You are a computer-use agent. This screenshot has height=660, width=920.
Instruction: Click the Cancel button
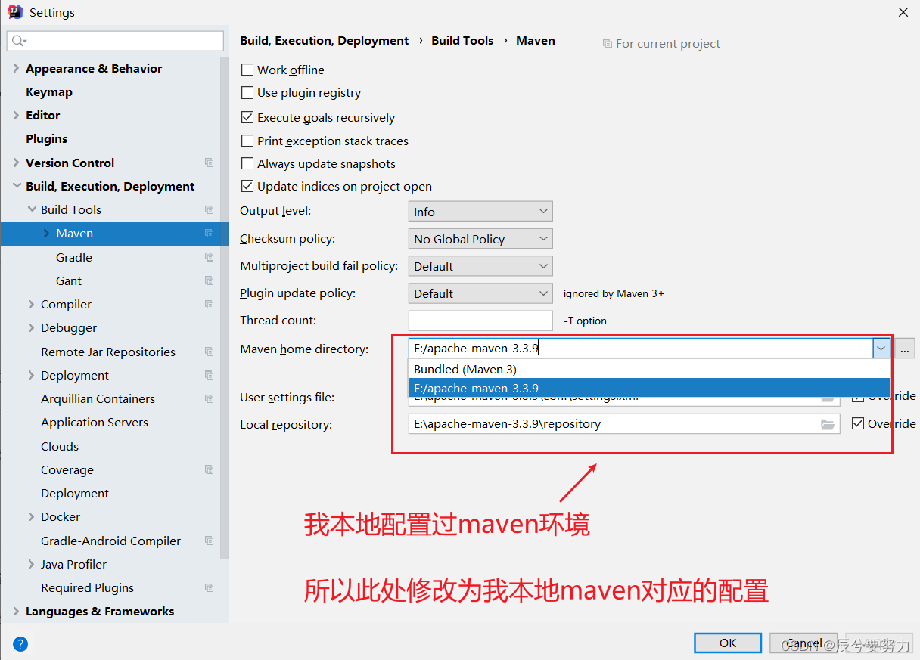(x=803, y=643)
